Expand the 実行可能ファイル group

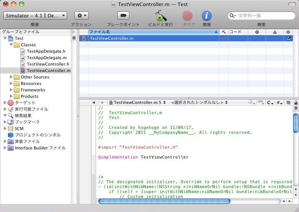coord(5,109)
